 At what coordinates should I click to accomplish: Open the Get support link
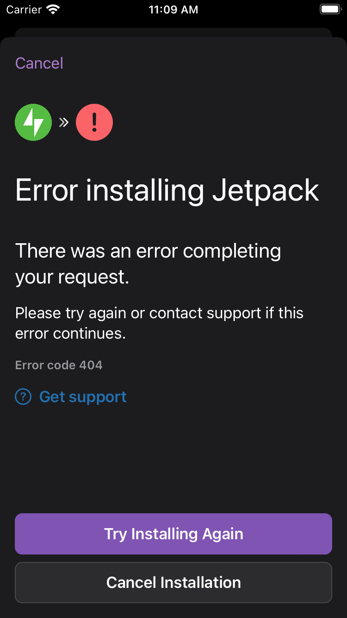[83, 397]
